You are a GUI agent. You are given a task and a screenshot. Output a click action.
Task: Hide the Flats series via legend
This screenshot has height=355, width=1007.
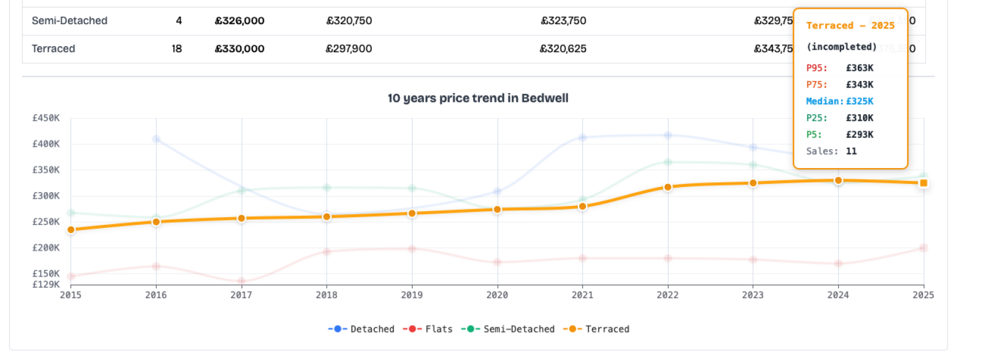pos(427,329)
